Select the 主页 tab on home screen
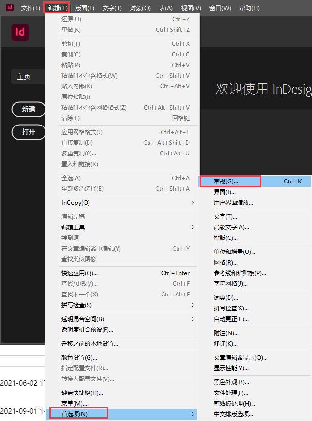The height and width of the screenshot is (421, 312). click(x=28, y=77)
